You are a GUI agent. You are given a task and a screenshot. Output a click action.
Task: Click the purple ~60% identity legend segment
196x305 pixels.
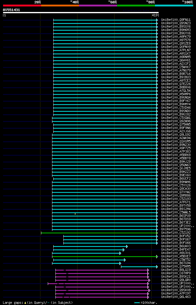(x=98, y=6)
